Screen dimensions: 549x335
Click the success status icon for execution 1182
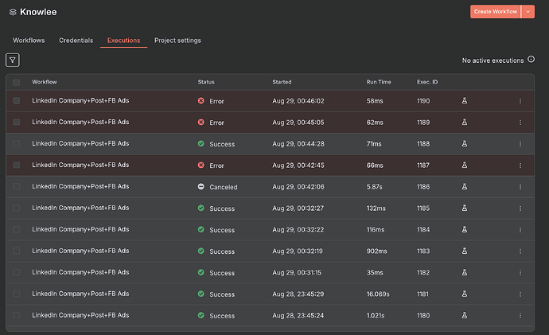(x=201, y=272)
